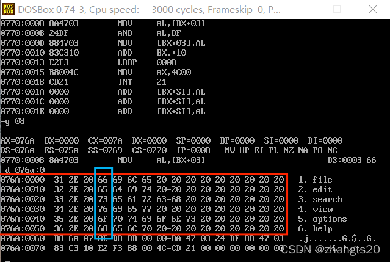Click hex byte 73 in column three of row 076A:0020
This screenshot has width=390, height=262.
click(x=103, y=199)
